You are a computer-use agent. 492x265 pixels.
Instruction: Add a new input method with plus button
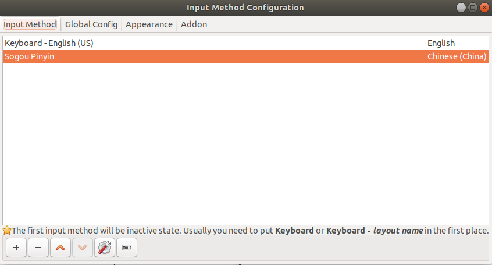(x=16, y=248)
